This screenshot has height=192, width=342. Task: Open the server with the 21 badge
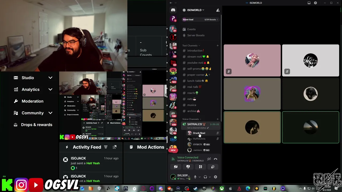click(x=173, y=29)
